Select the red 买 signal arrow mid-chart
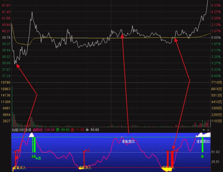223x172 pixels. [84, 159]
